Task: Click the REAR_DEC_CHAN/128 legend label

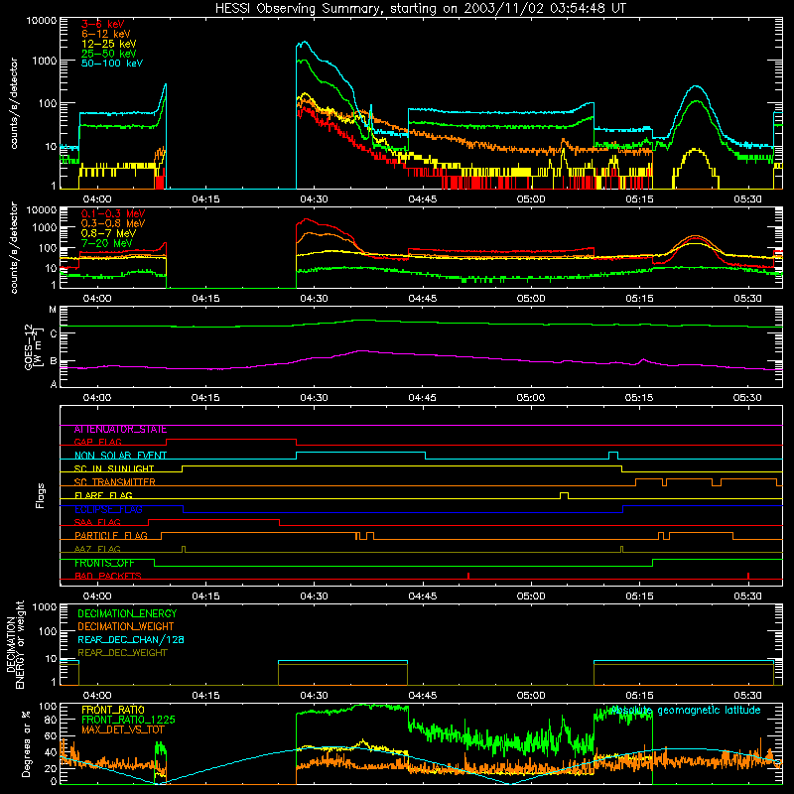Action: pyautogui.click(x=131, y=640)
